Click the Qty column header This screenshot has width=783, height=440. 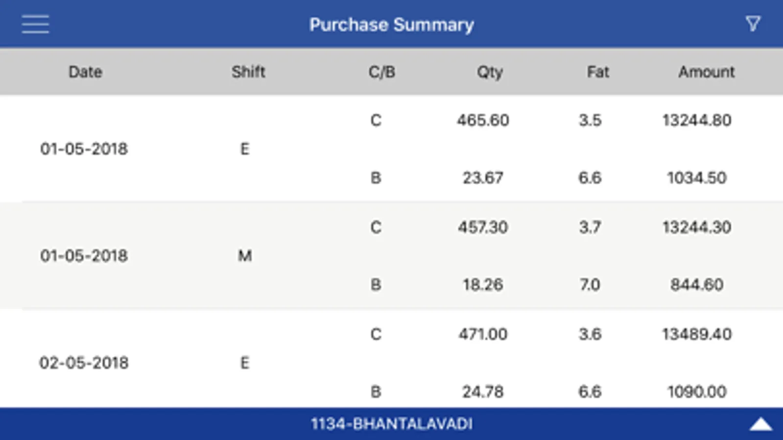point(489,72)
